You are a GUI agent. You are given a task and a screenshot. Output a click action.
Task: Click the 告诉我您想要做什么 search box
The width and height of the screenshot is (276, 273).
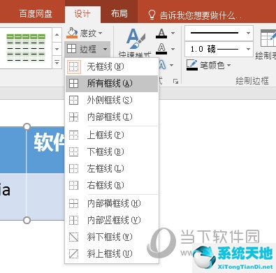coord(201,15)
